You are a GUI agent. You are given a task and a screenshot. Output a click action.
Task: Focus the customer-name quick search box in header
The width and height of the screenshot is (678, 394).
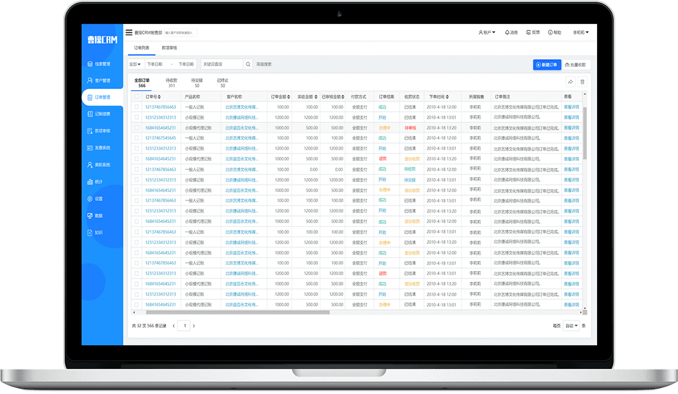(x=180, y=33)
